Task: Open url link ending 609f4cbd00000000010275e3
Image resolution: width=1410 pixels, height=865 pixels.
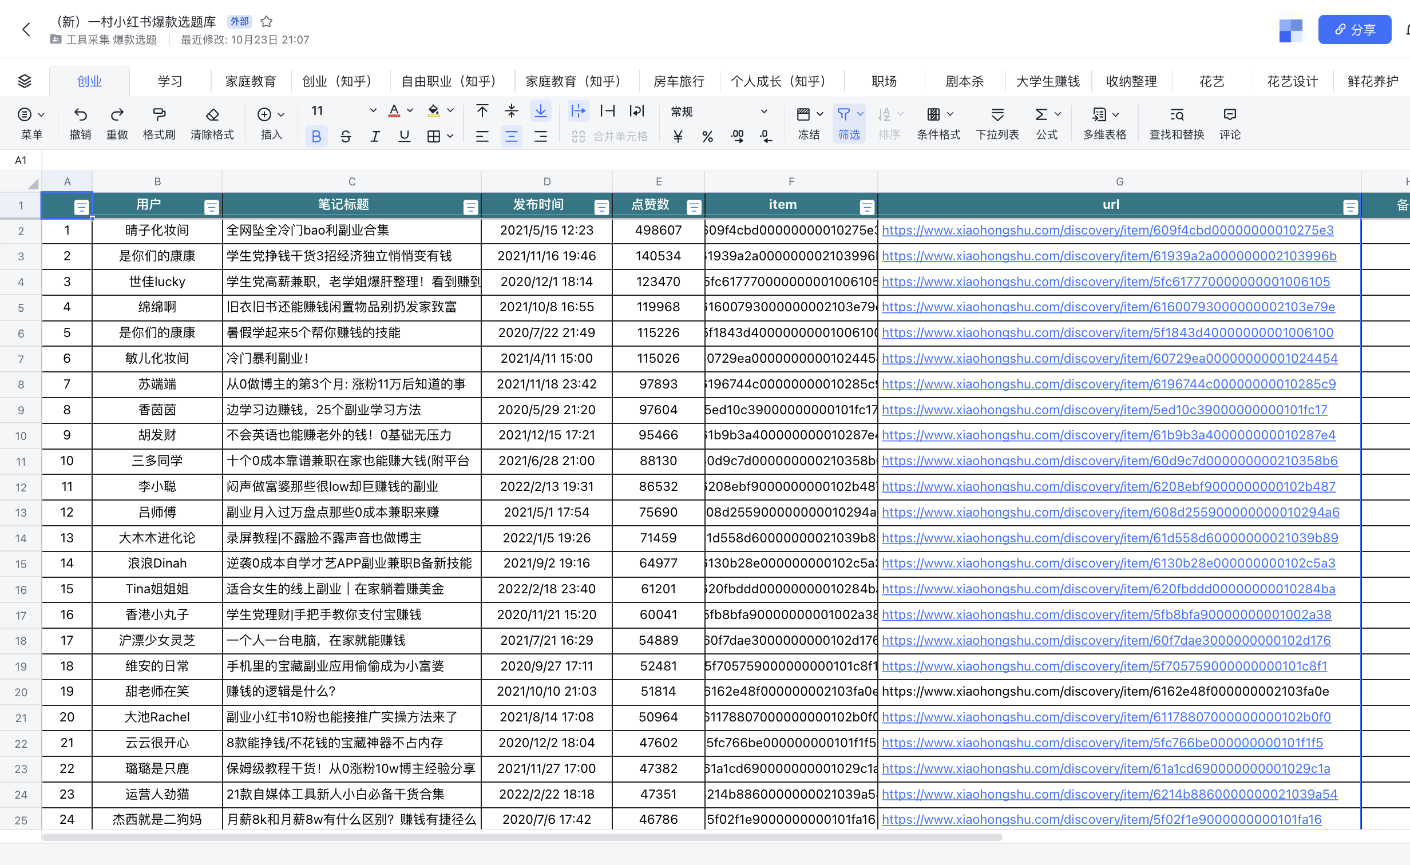Action: pyautogui.click(x=1108, y=230)
